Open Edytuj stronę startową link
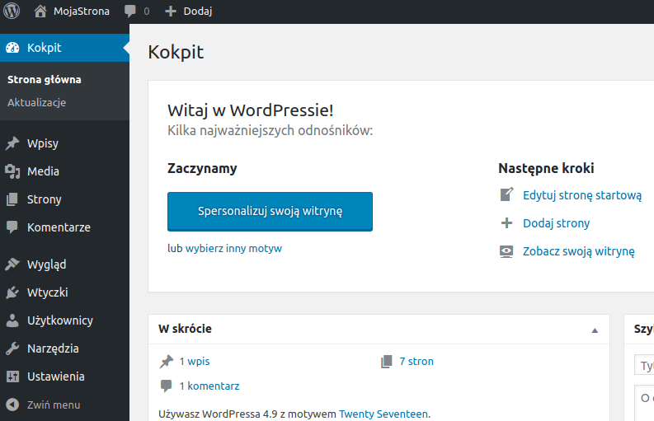The image size is (654, 421). (x=582, y=195)
